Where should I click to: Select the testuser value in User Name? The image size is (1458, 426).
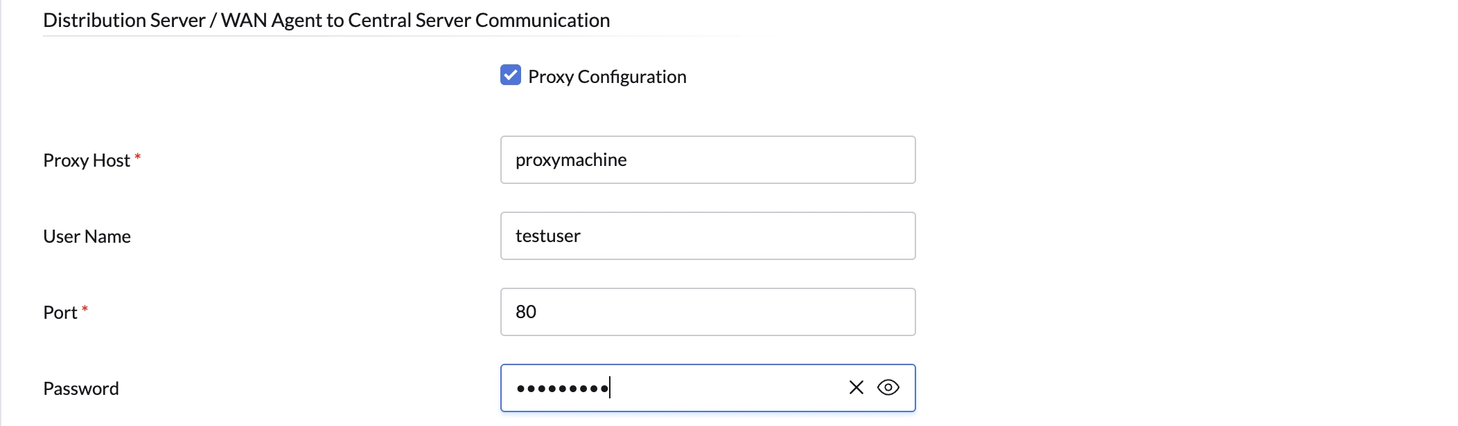coord(547,236)
